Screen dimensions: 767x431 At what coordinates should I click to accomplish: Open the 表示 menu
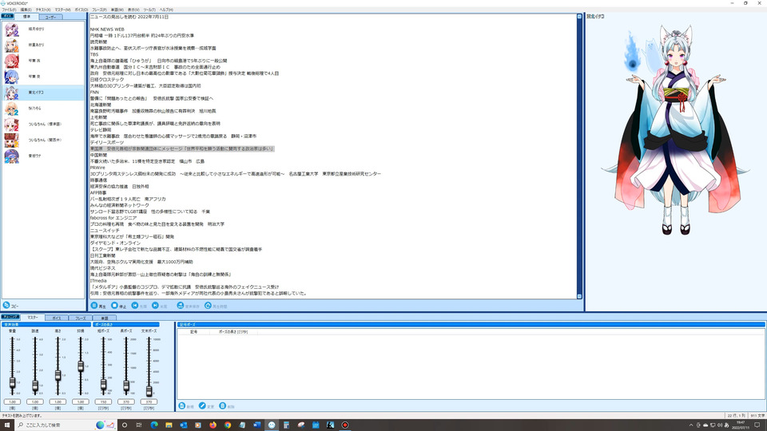[x=133, y=10]
